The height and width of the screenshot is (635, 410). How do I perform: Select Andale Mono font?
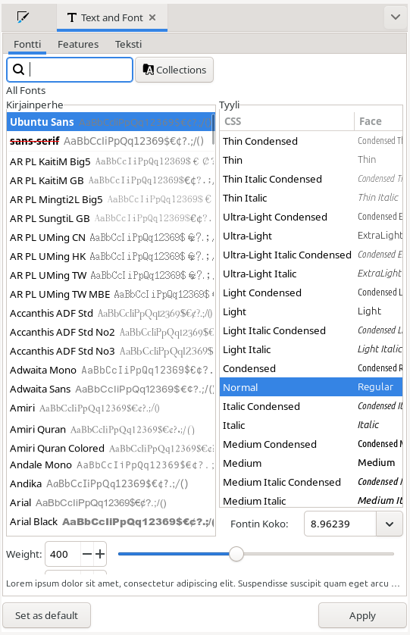109,465
